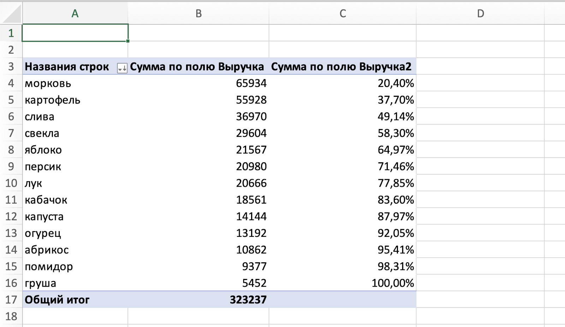Select the Названия строк header cell

pyautogui.click(x=67, y=67)
